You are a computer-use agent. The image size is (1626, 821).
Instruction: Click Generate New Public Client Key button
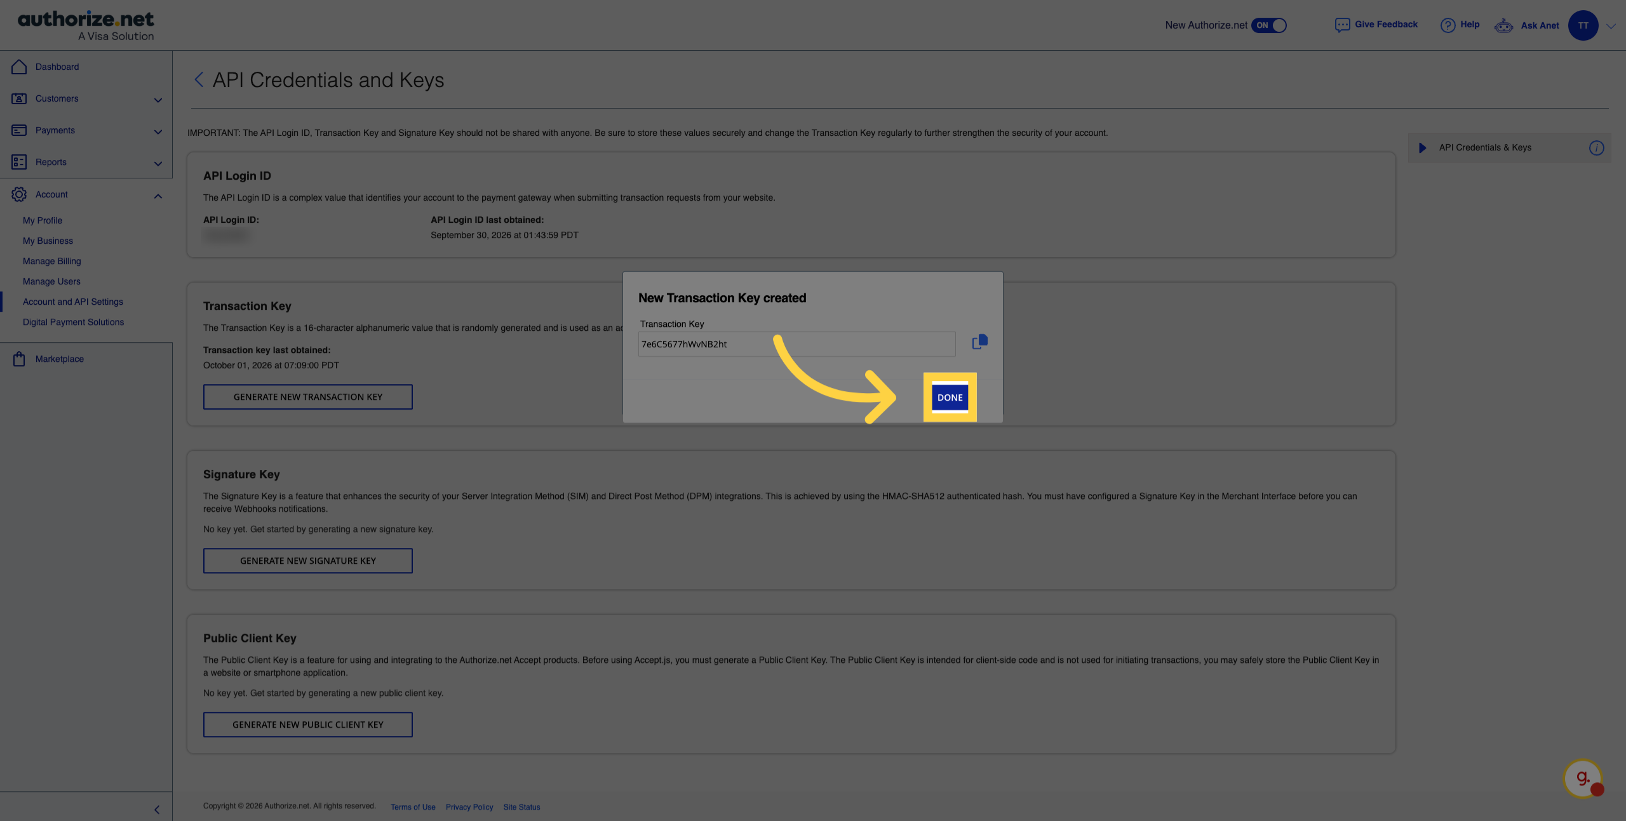click(308, 724)
